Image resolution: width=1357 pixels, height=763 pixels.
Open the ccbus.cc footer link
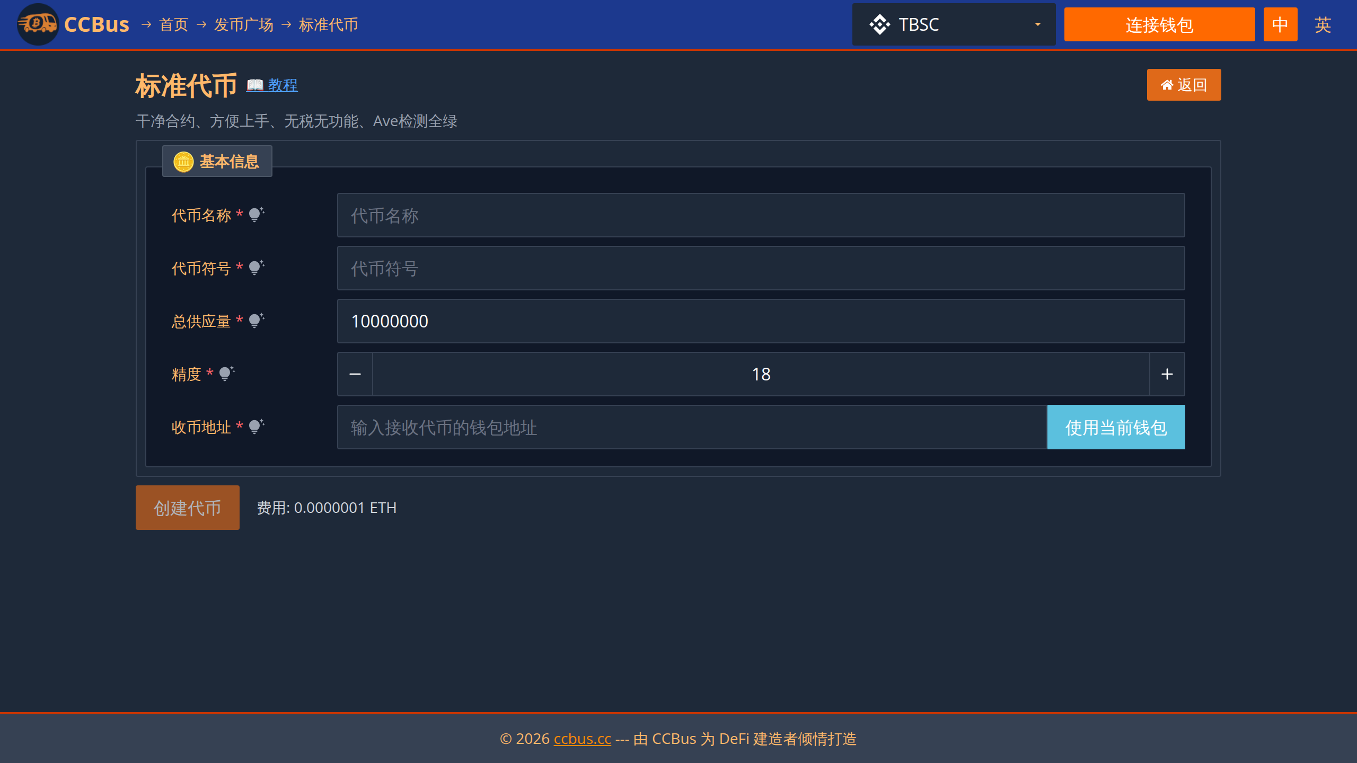pyautogui.click(x=582, y=739)
